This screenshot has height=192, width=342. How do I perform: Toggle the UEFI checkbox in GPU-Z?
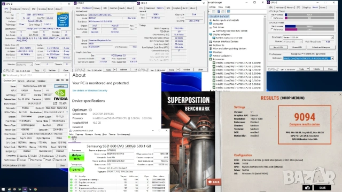click(61, 103)
